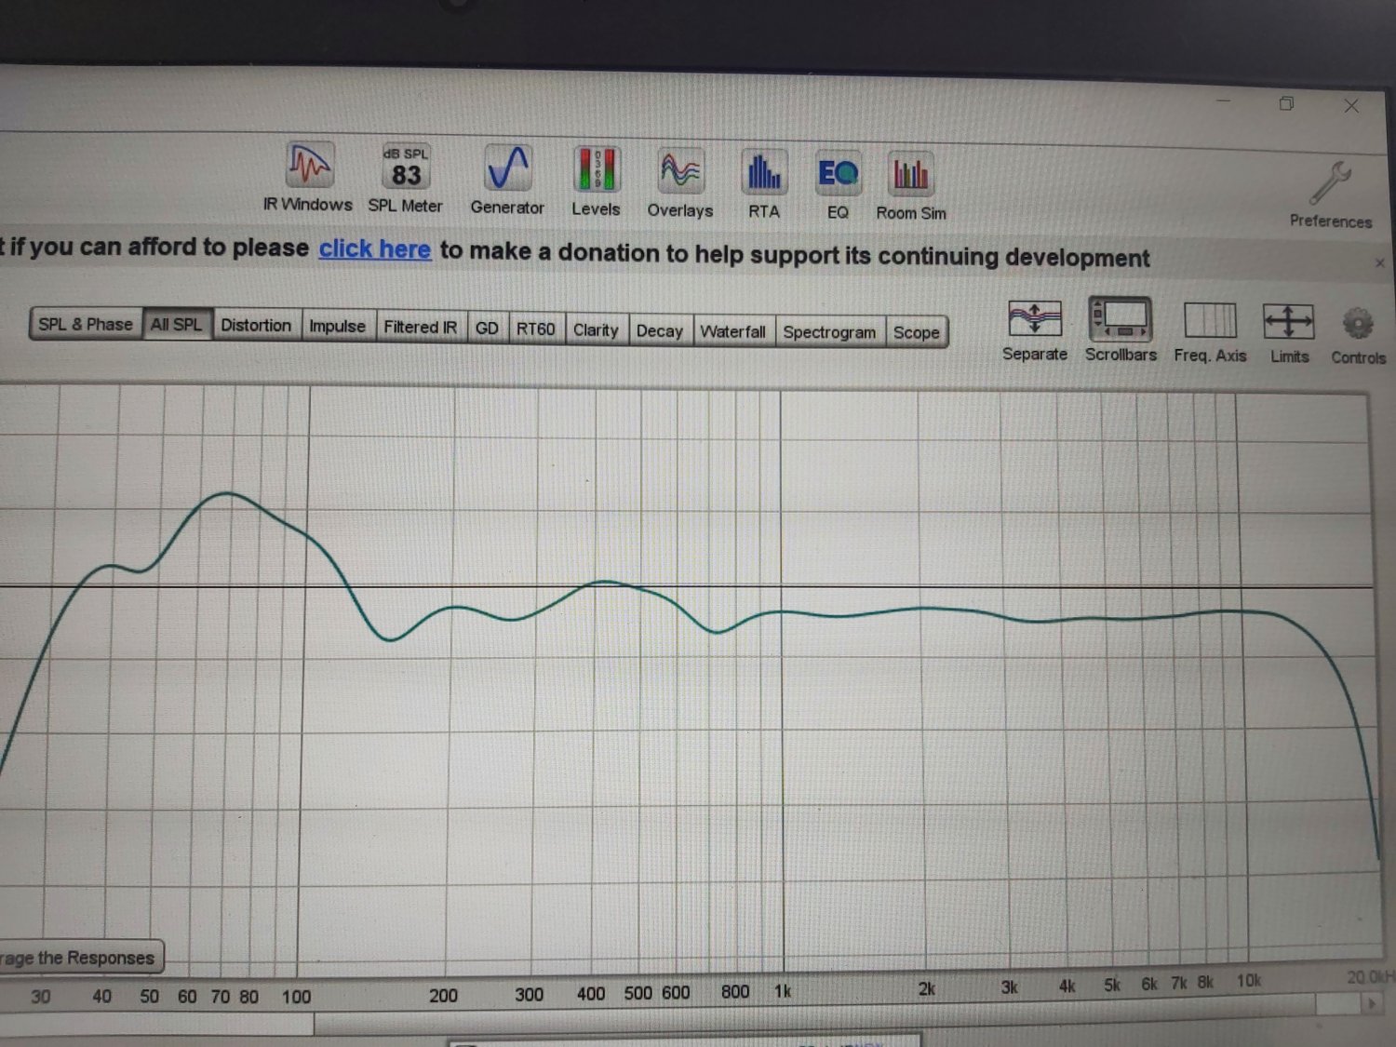
Task: Switch to the GD tab
Action: pos(487,329)
